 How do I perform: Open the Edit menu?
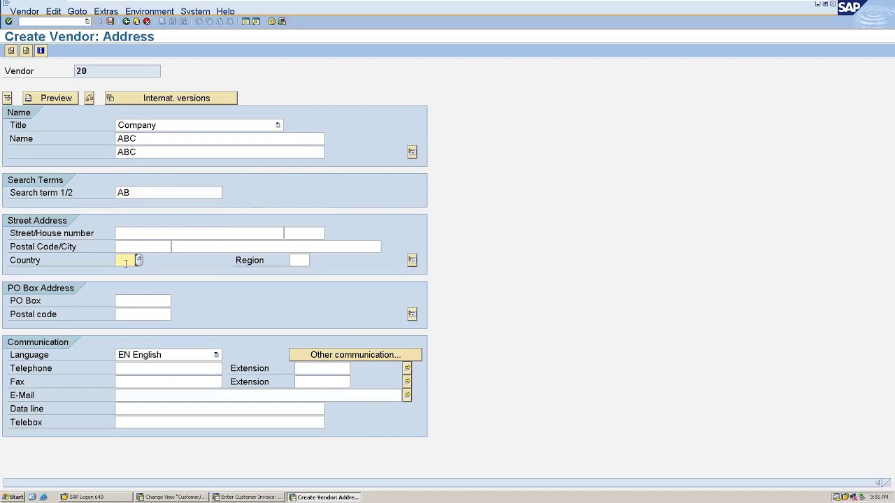pos(53,11)
